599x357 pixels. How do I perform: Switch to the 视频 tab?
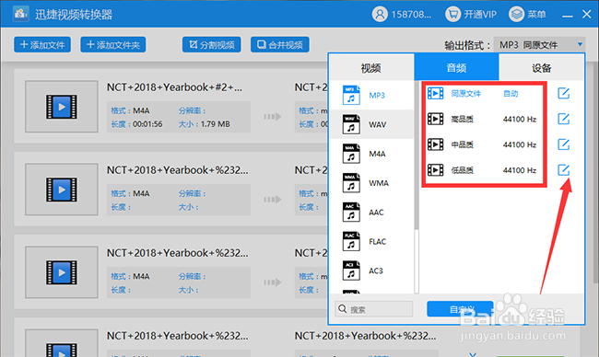(371, 67)
